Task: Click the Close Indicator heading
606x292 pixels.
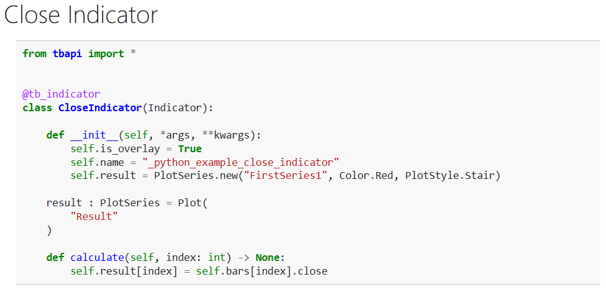Action: pos(81,16)
